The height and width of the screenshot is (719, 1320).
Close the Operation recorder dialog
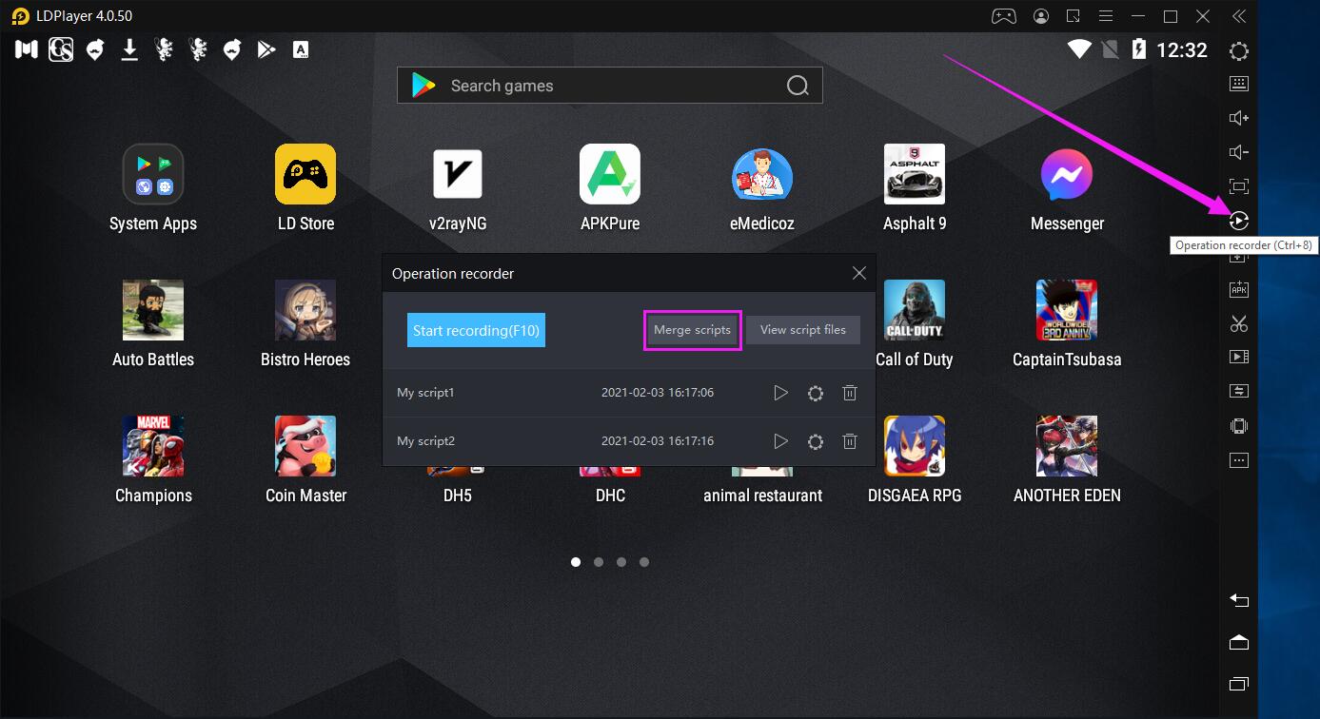859,273
